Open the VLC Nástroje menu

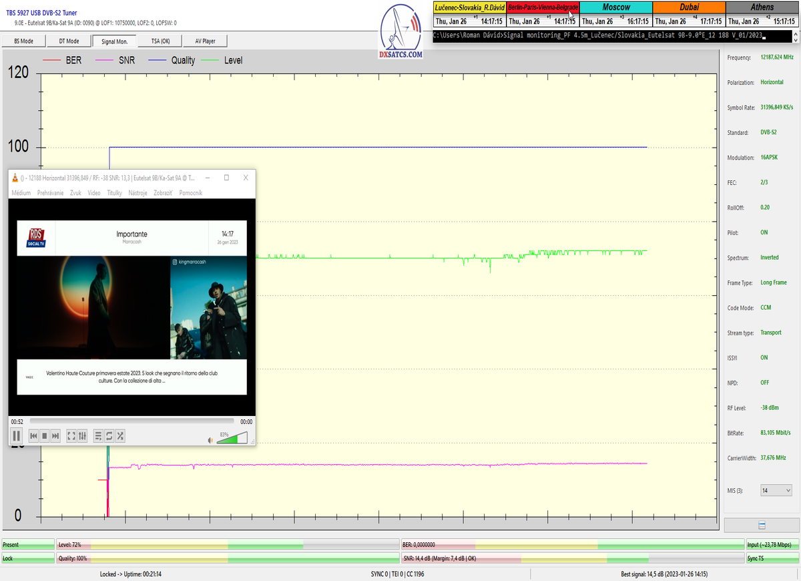coord(137,193)
